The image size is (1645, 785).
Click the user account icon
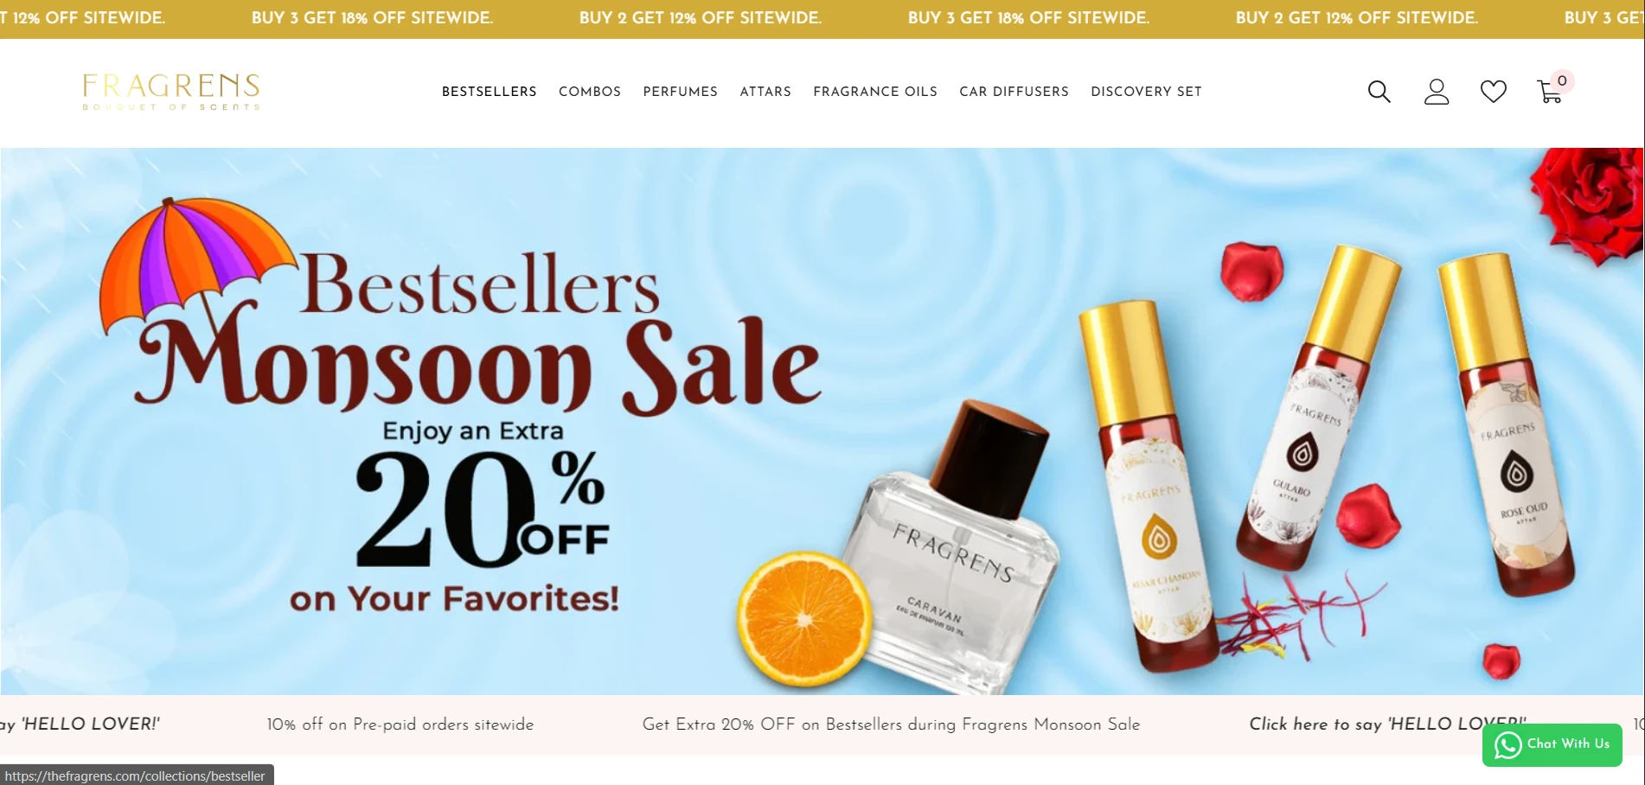pos(1437,92)
